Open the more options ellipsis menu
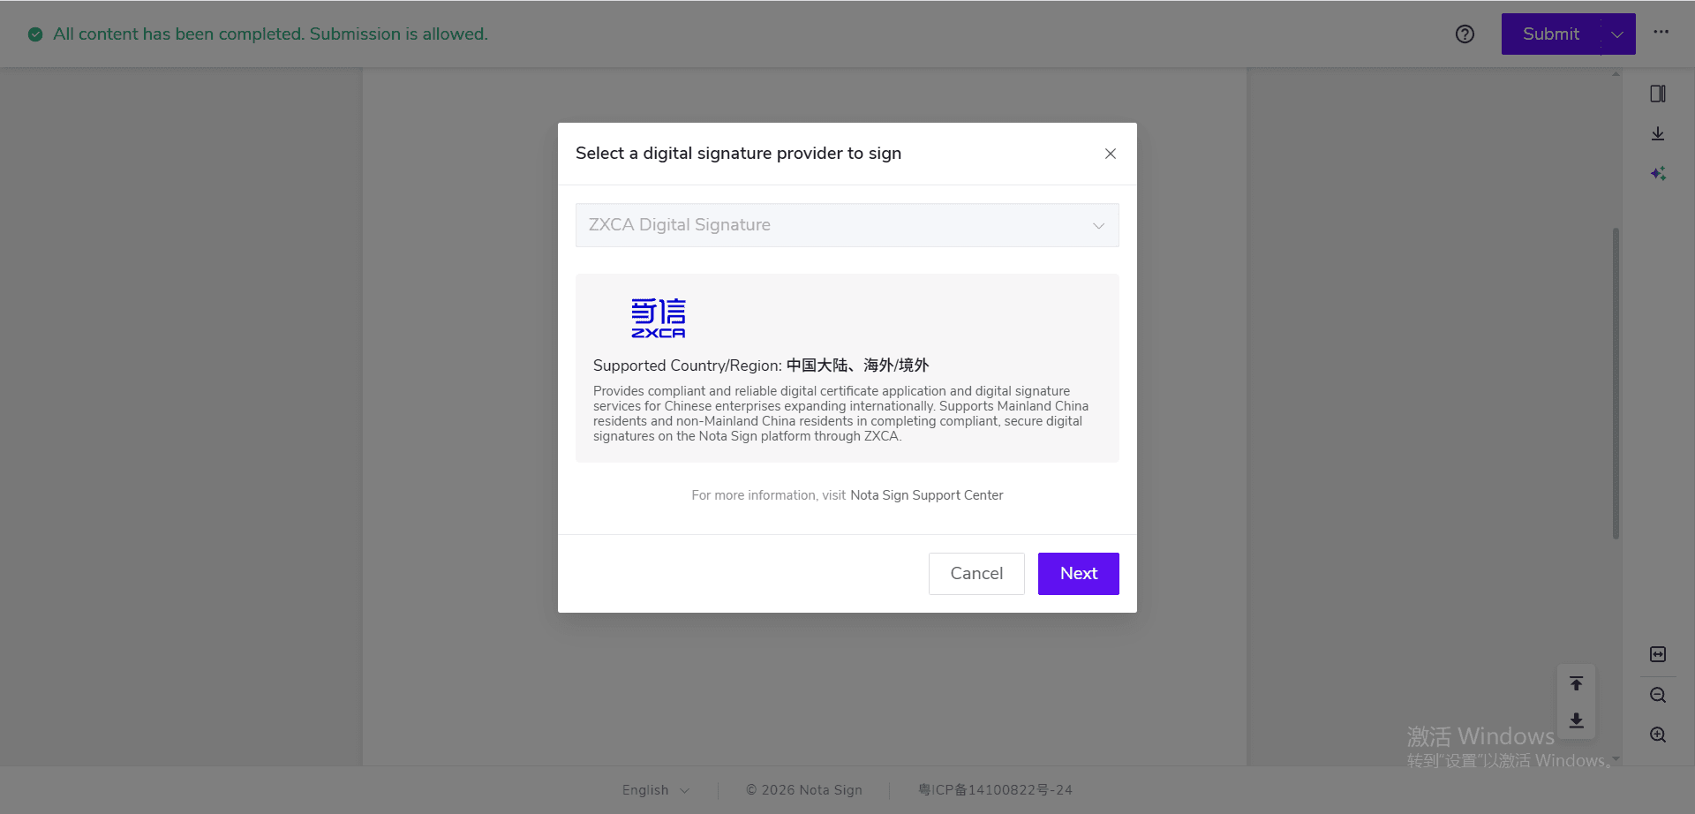1695x814 pixels. point(1661,32)
